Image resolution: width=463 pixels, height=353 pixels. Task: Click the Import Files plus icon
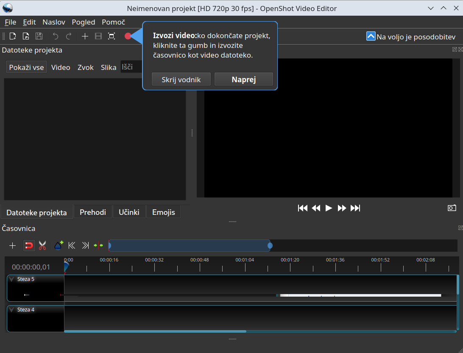[x=85, y=36]
